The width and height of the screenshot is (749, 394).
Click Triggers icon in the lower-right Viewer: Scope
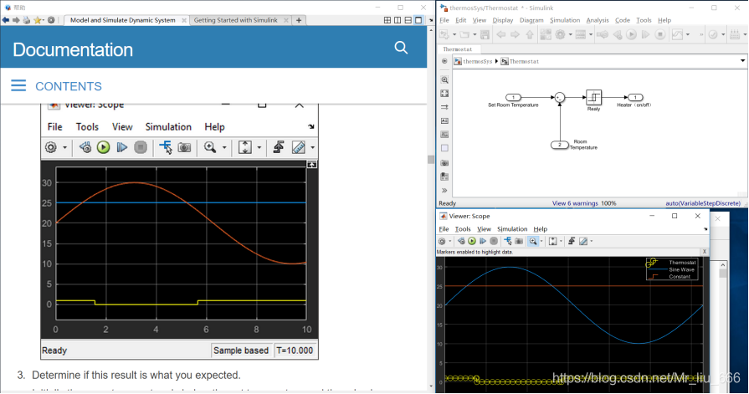[572, 241]
